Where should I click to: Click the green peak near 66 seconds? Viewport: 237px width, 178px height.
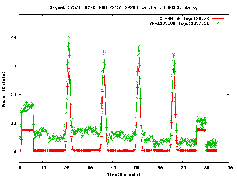click(174, 55)
